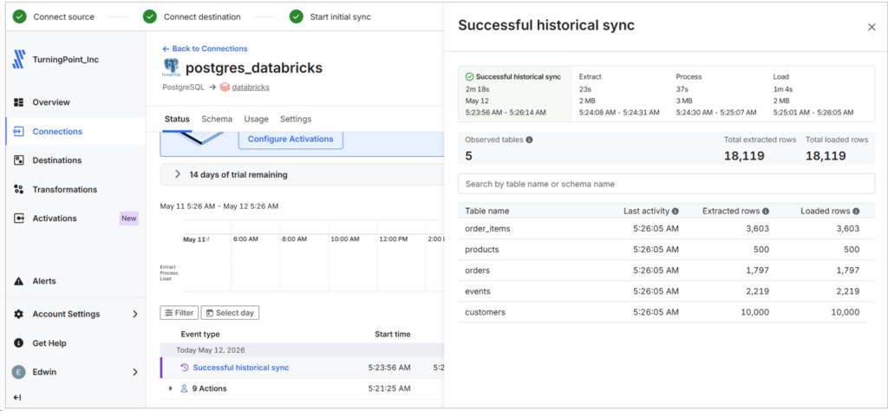888x411 pixels.
Task: Close the Successful historical sync panel
Action: point(872,27)
